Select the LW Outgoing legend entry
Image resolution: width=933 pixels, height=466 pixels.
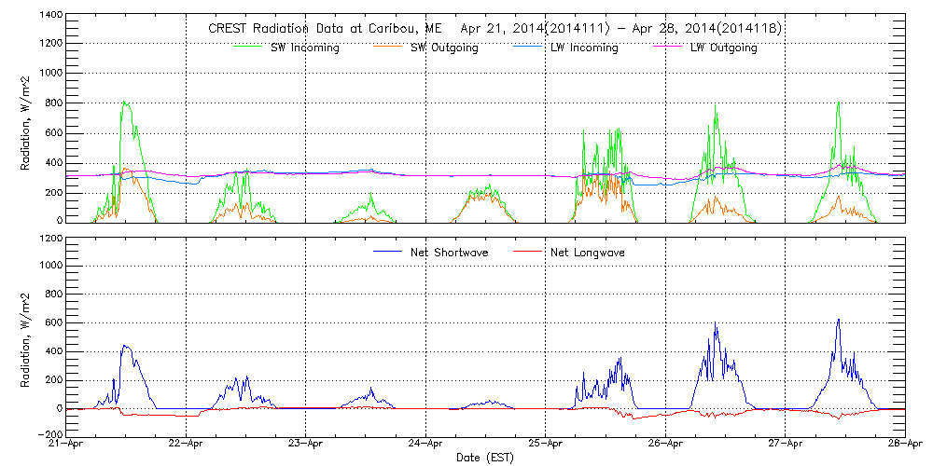pos(723,48)
